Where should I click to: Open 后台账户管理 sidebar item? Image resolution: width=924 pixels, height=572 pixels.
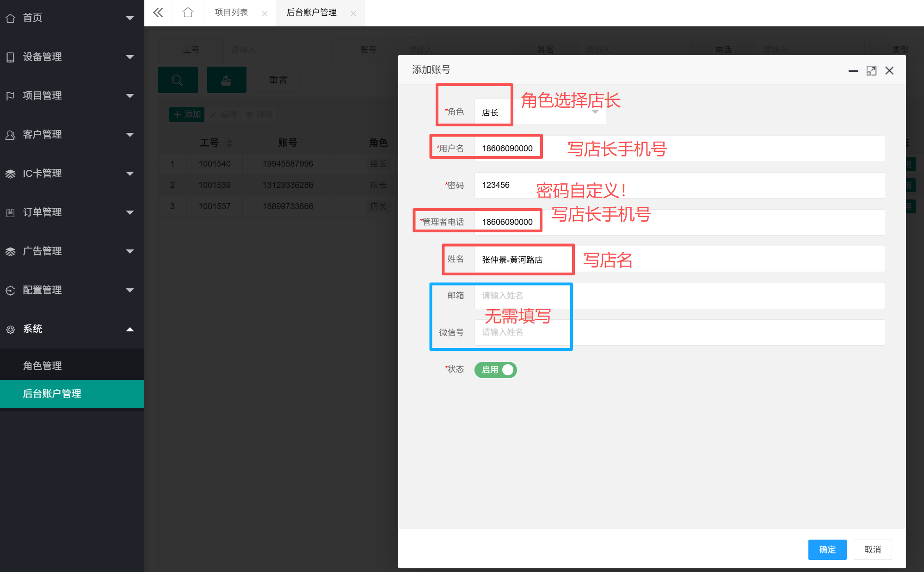pyautogui.click(x=72, y=393)
